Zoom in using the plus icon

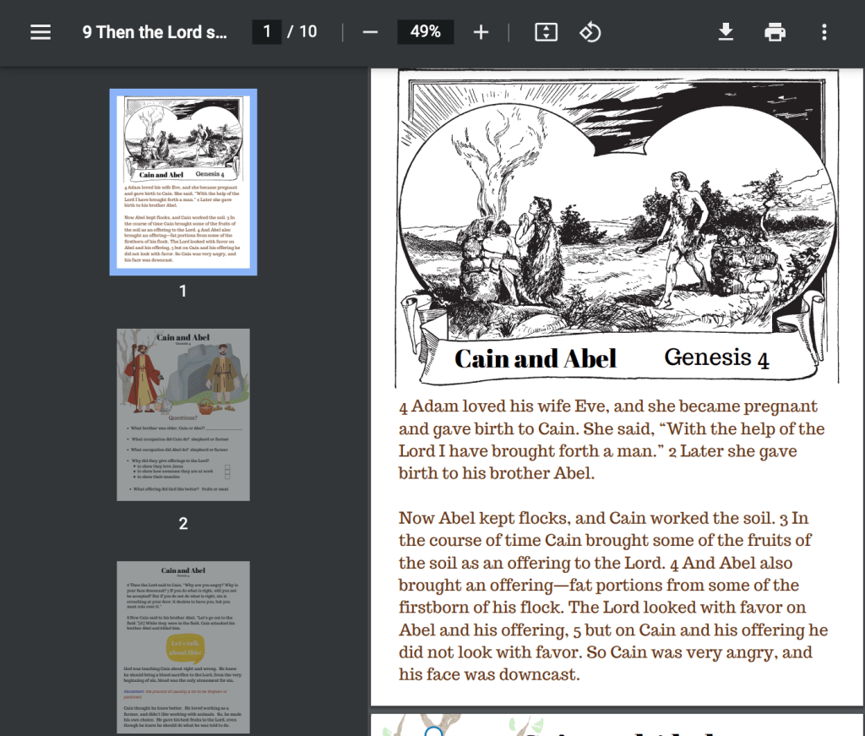click(x=480, y=32)
